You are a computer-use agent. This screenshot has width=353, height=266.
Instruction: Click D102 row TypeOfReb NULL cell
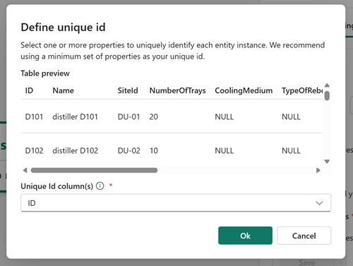click(x=291, y=151)
